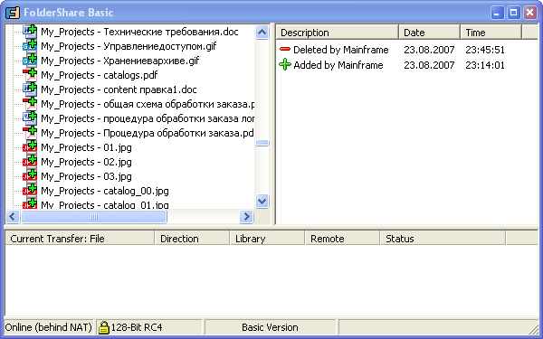543x339 pixels.
Task: Click the Basic Version status text
Action: (x=270, y=327)
